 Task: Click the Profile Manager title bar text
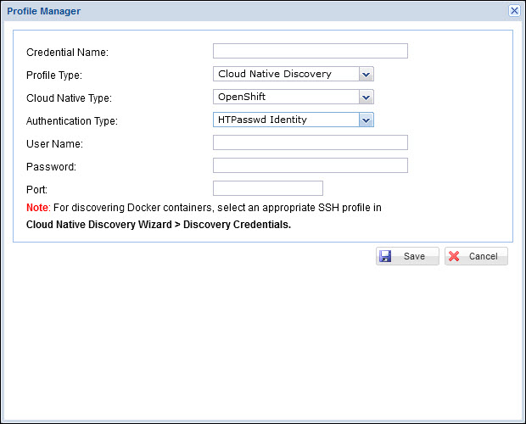pyautogui.click(x=44, y=10)
